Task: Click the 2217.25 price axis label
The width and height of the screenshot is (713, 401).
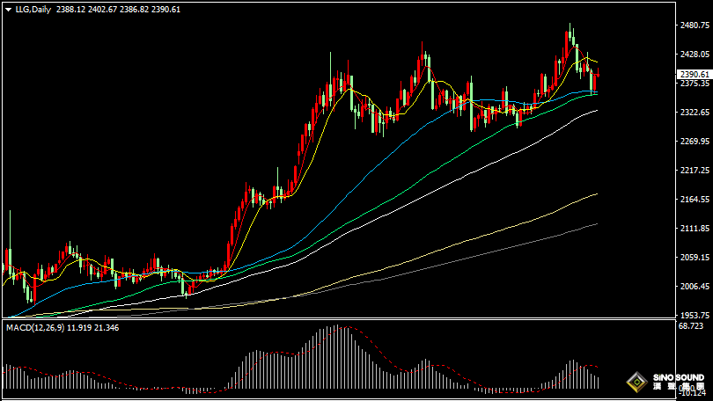Action: [x=694, y=171]
